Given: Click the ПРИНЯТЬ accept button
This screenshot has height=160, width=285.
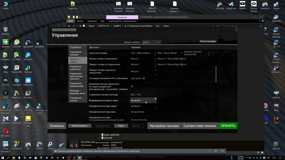Looking at the screenshot, I should tap(228, 126).
